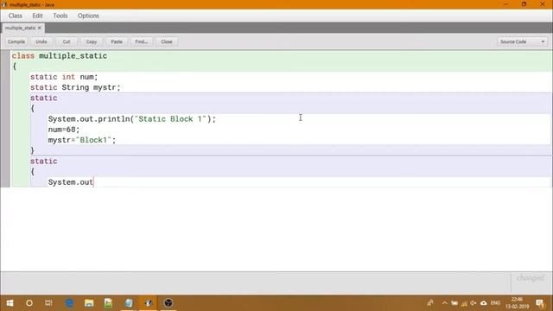
Task: Click the 'changed' status indicator
Action: click(x=530, y=278)
